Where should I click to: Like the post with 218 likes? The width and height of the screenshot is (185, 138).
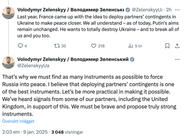pyautogui.click(x=94, y=46)
